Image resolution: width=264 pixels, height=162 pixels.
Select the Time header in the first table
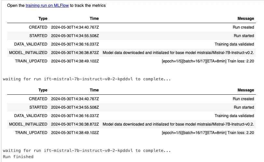pyautogui.click(x=94, y=19)
